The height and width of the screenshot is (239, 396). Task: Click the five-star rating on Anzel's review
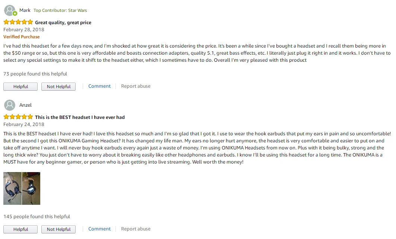pyautogui.click(x=18, y=117)
